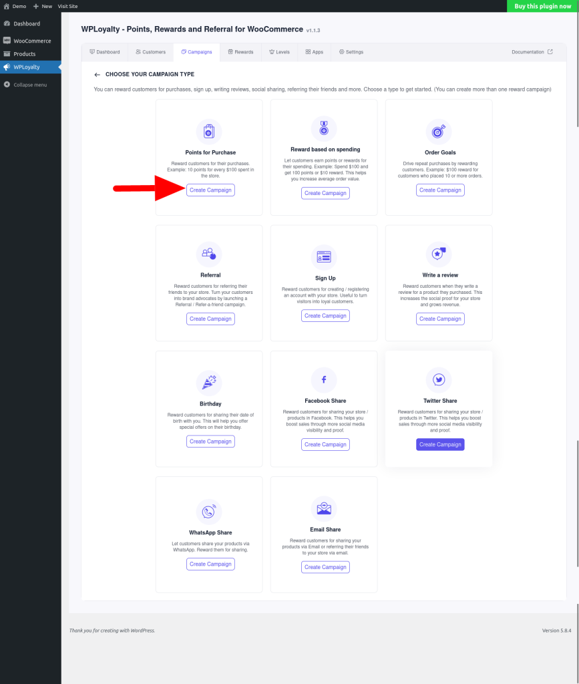
Task: Switch to the Customers tab
Action: pyautogui.click(x=150, y=52)
